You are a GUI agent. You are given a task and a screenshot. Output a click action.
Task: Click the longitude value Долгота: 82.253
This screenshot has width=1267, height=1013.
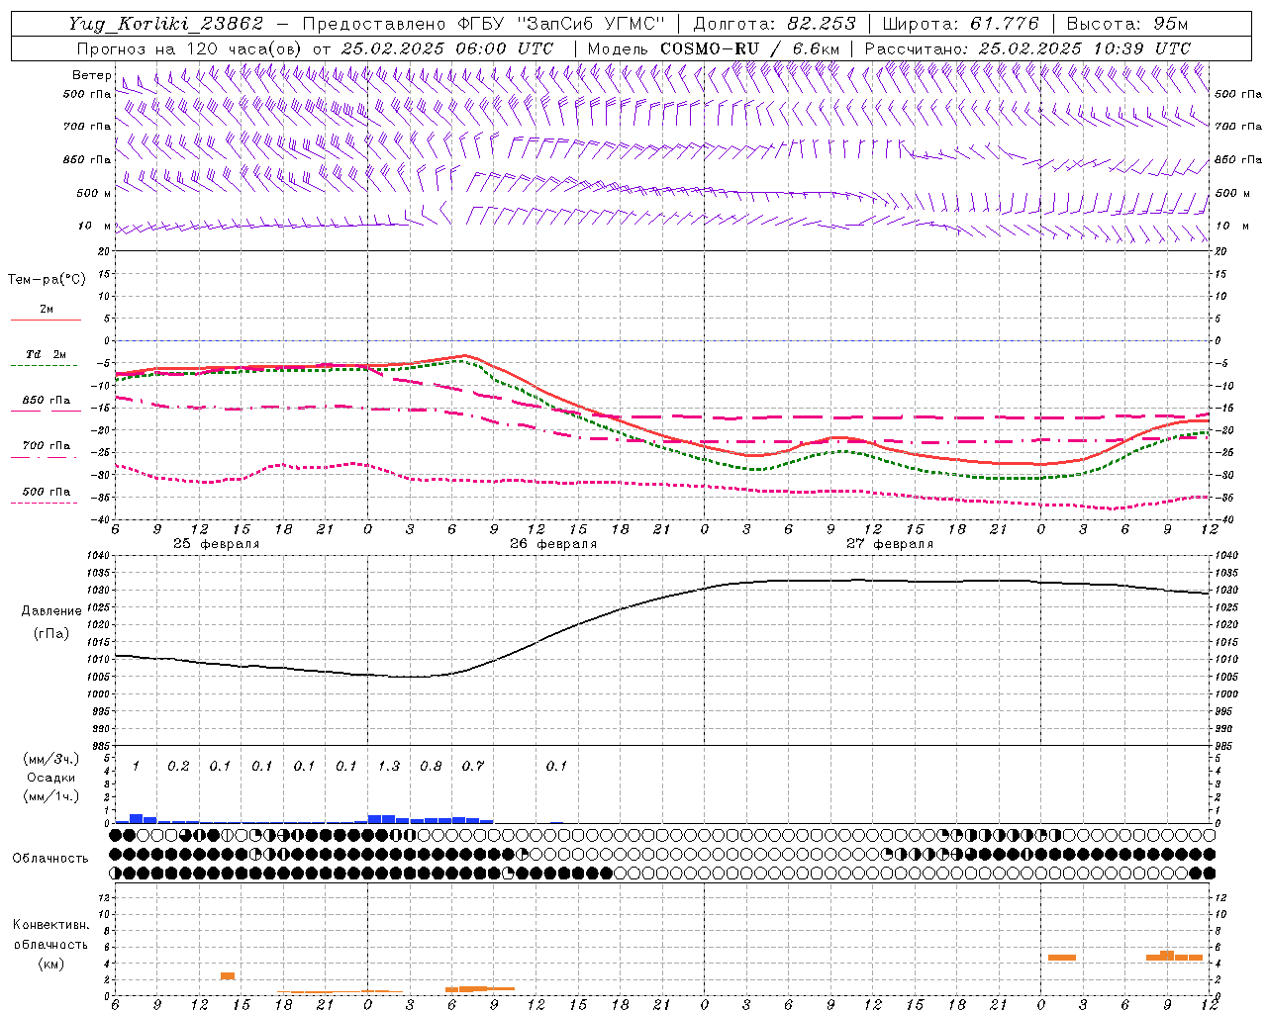(774, 24)
